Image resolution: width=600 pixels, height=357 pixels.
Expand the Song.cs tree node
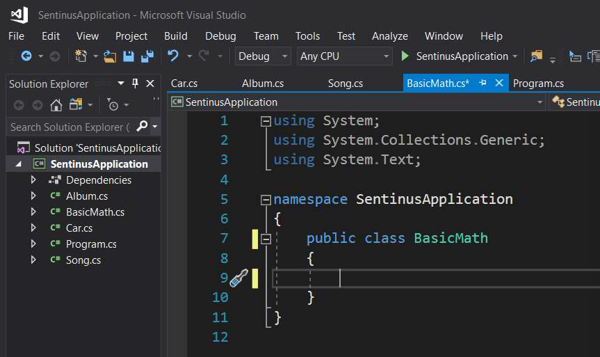pos(33,260)
